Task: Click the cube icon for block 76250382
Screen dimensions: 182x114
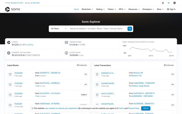Action: click(x=10, y=95)
